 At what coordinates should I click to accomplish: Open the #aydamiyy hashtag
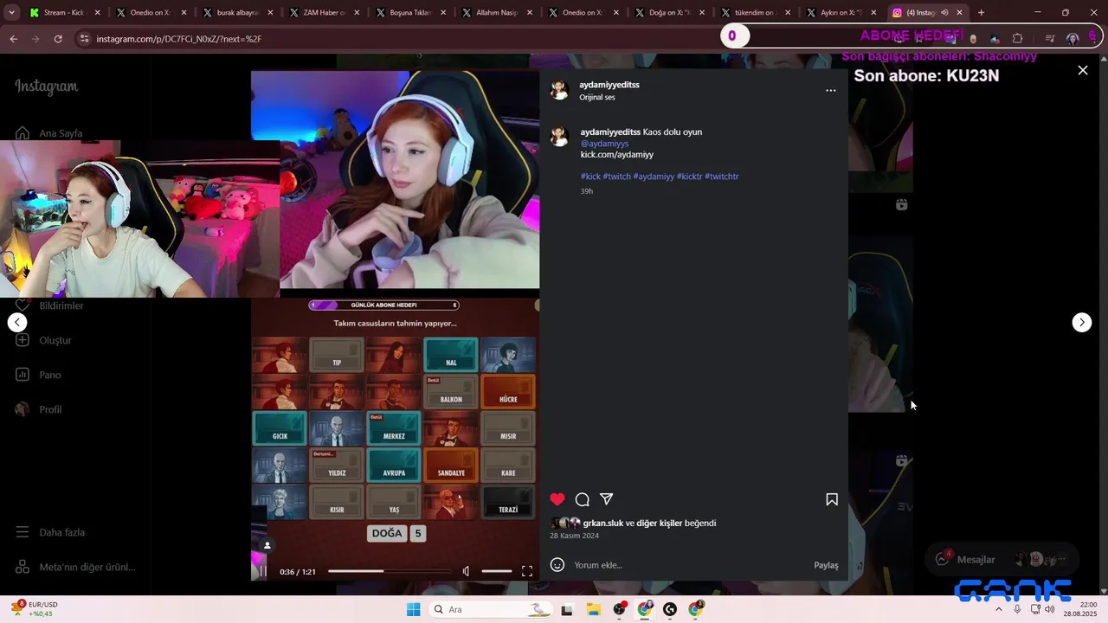click(x=654, y=177)
